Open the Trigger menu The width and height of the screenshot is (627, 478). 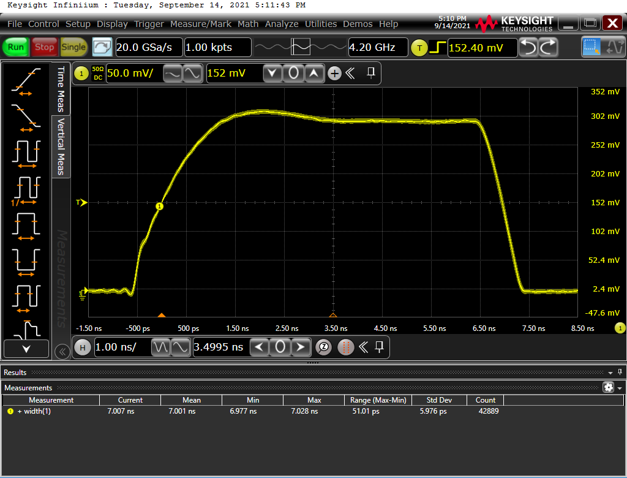(149, 24)
